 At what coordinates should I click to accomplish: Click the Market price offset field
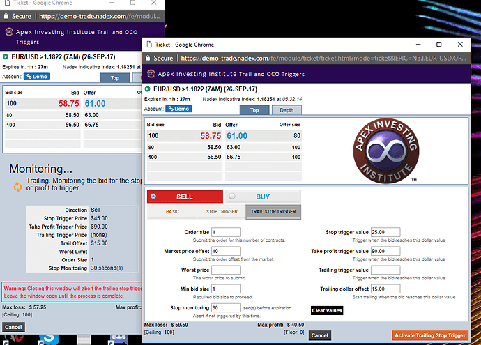click(x=226, y=251)
